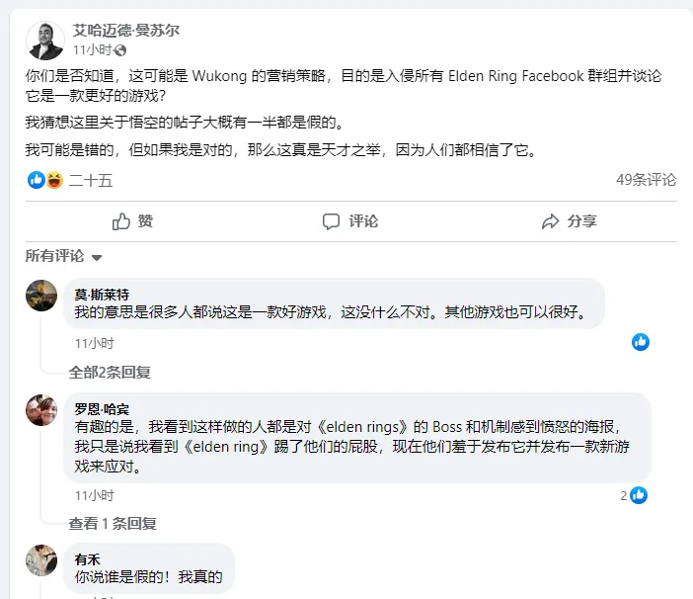693x599 pixels.
Task: Click the 罗恩·哈宾 commenter name
Action: [102, 409]
